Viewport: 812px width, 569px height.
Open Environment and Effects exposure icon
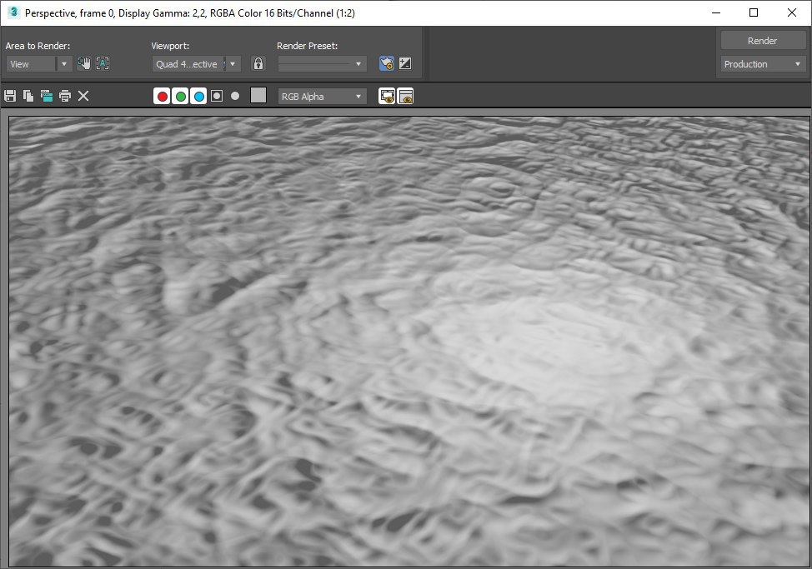[x=405, y=63]
